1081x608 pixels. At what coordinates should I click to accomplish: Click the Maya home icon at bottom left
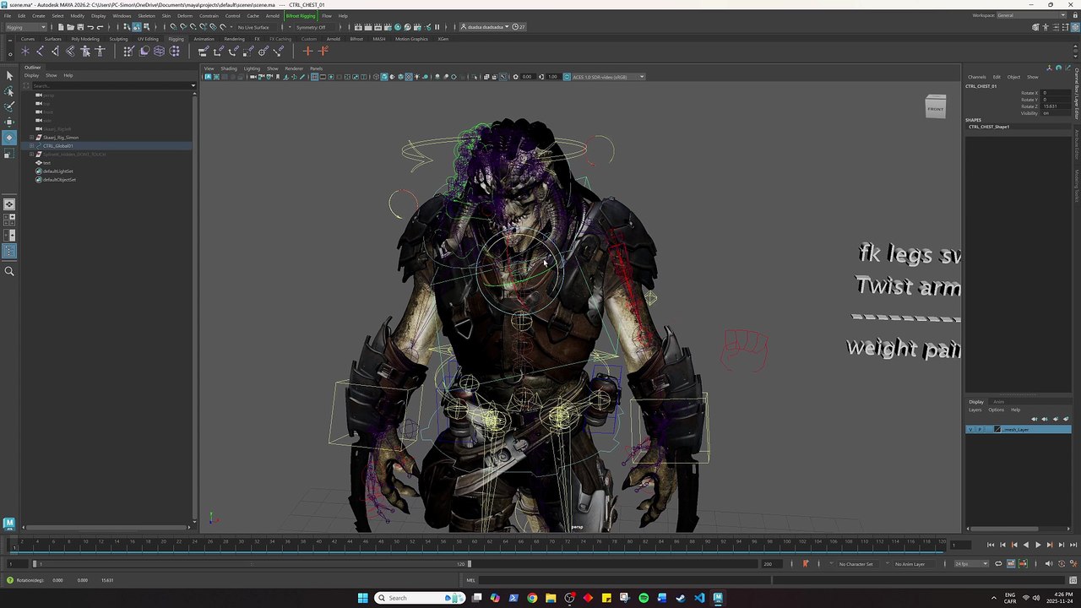point(9,524)
